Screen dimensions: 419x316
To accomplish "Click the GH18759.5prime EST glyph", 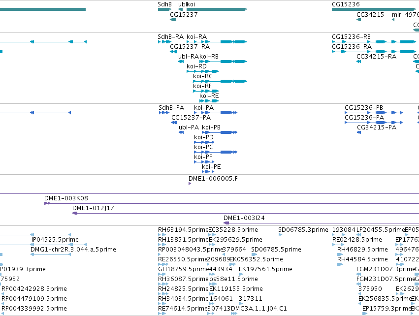I will click(162, 274).
